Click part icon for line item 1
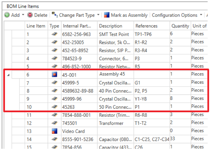The height and width of the screenshot is (149, 210). [x=54, y=34]
